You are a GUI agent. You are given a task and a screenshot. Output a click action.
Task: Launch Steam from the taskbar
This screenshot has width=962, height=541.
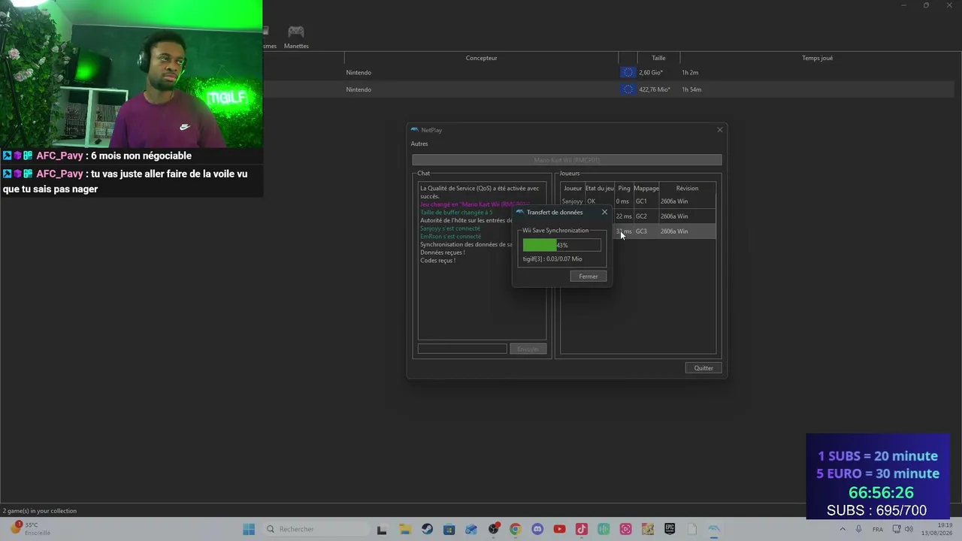pyautogui.click(x=427, y=529)
